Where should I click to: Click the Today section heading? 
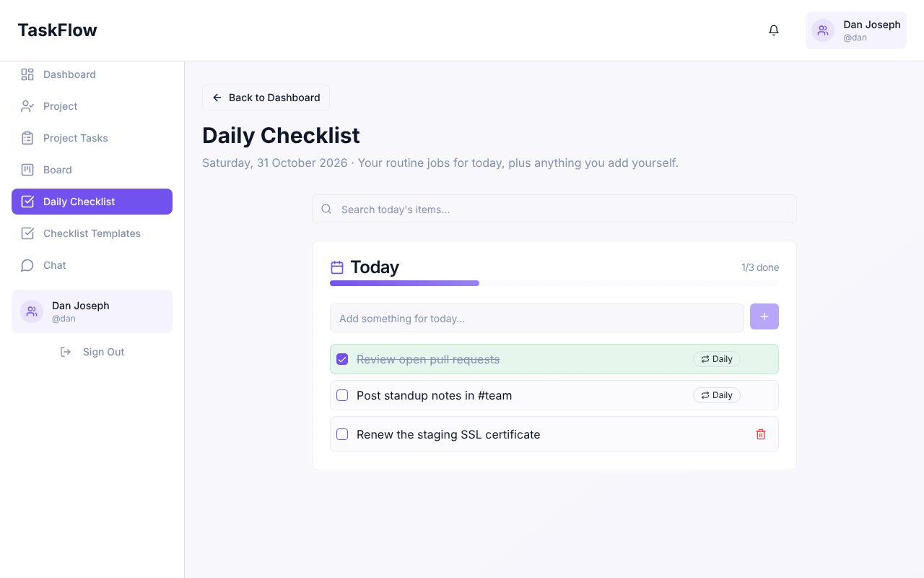(375, 267)
